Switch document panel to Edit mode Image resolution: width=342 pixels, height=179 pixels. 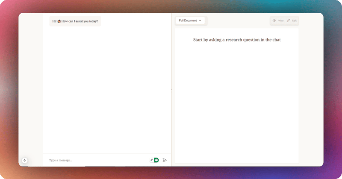click(x=292, y=21)
